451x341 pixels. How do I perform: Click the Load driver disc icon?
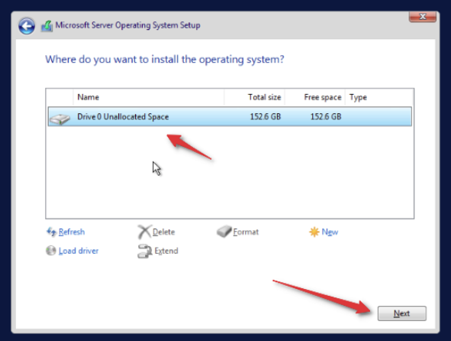coord(51,251)
